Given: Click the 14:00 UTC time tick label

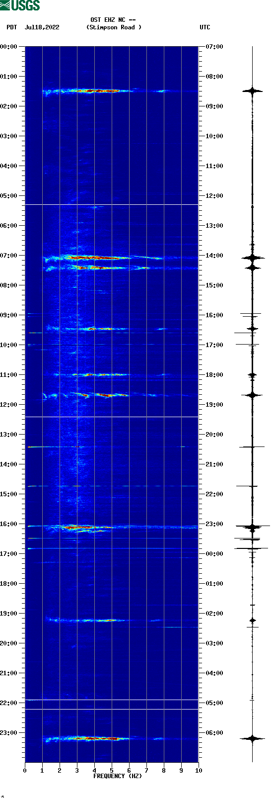Looking at the screenshot, I should (x=214, y=256).
